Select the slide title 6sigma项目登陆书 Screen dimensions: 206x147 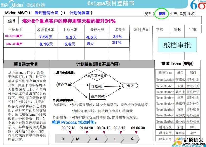(111, 3)
